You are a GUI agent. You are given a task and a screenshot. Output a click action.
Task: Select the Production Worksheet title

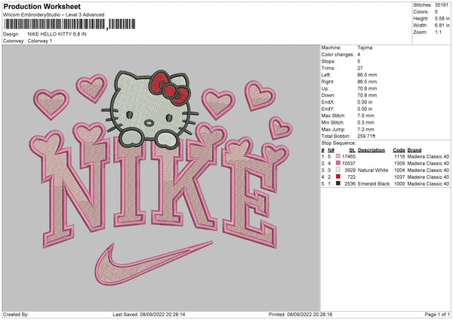[42, 6]
